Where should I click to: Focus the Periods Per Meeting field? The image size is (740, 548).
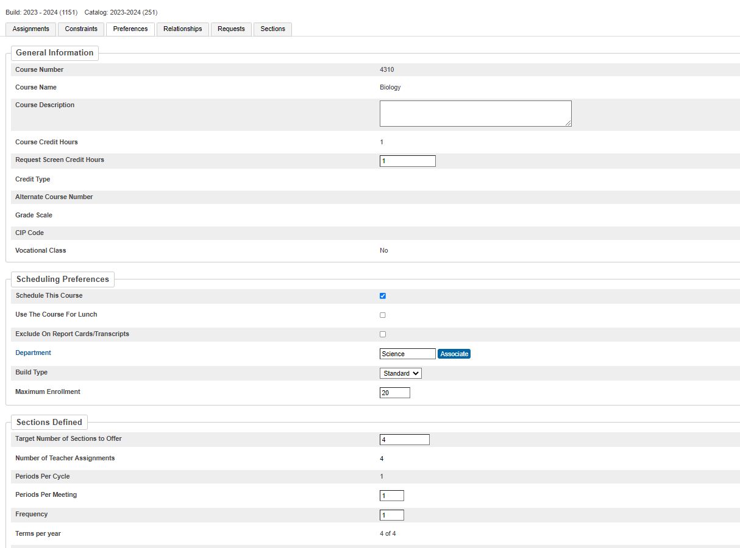coord(391,496)
